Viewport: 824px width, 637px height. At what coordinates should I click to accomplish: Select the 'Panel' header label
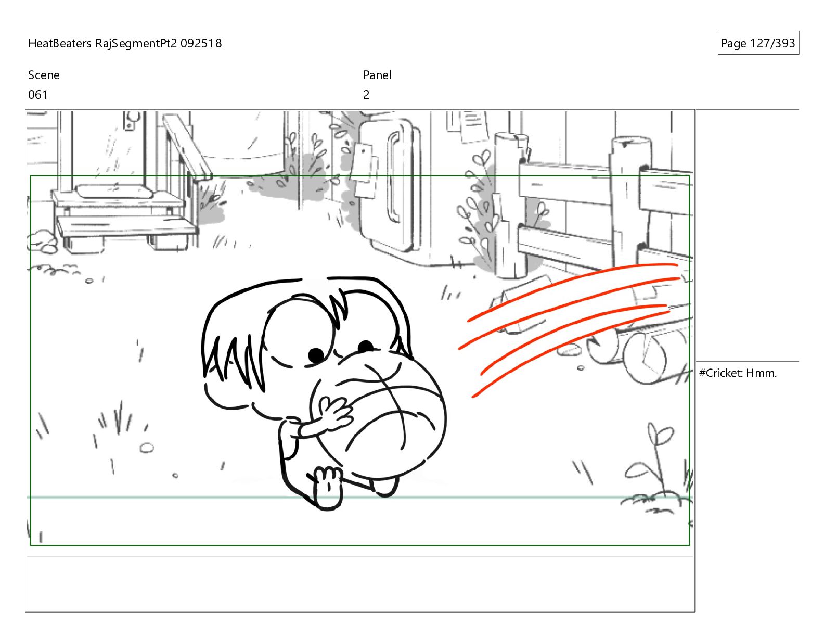tap(377, 75)
